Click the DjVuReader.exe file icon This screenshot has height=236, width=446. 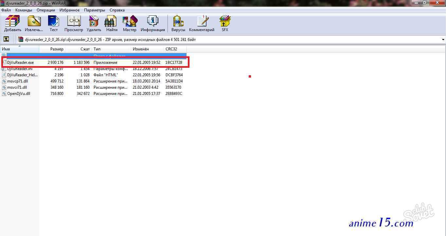tap(4, 63)
